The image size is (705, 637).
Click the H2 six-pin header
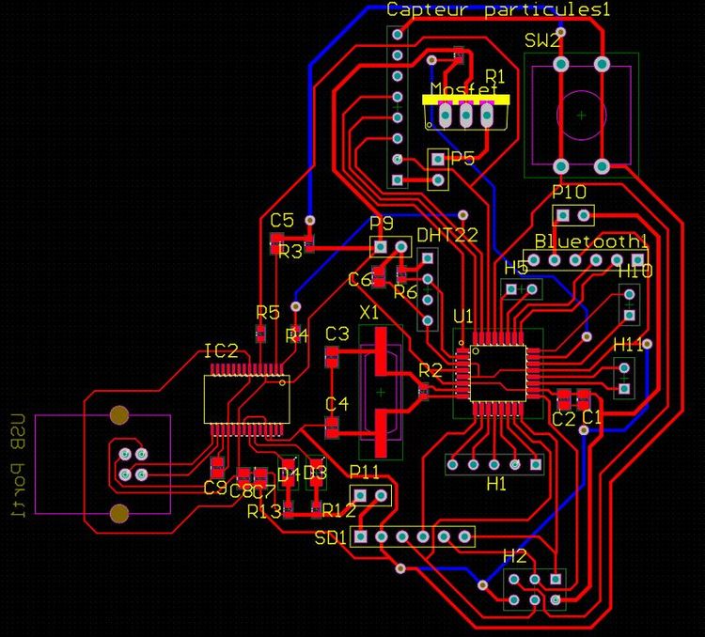tap(535, 587)
